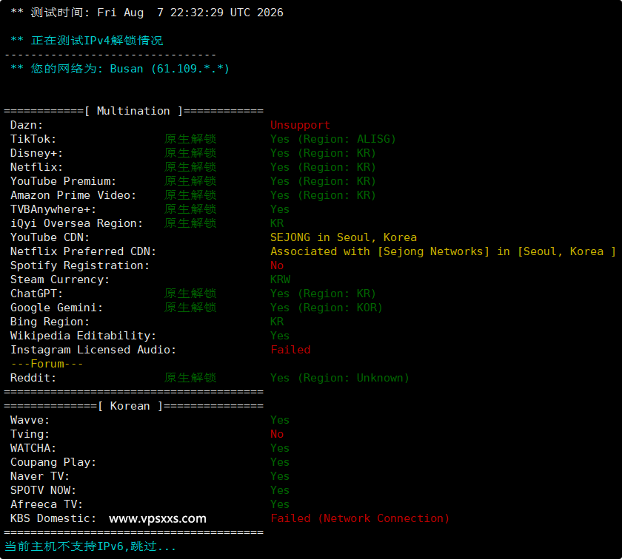Click '原生解锁' tag on the Netflix row
This screenshot has width=622, height=559.
coord(190,167)
